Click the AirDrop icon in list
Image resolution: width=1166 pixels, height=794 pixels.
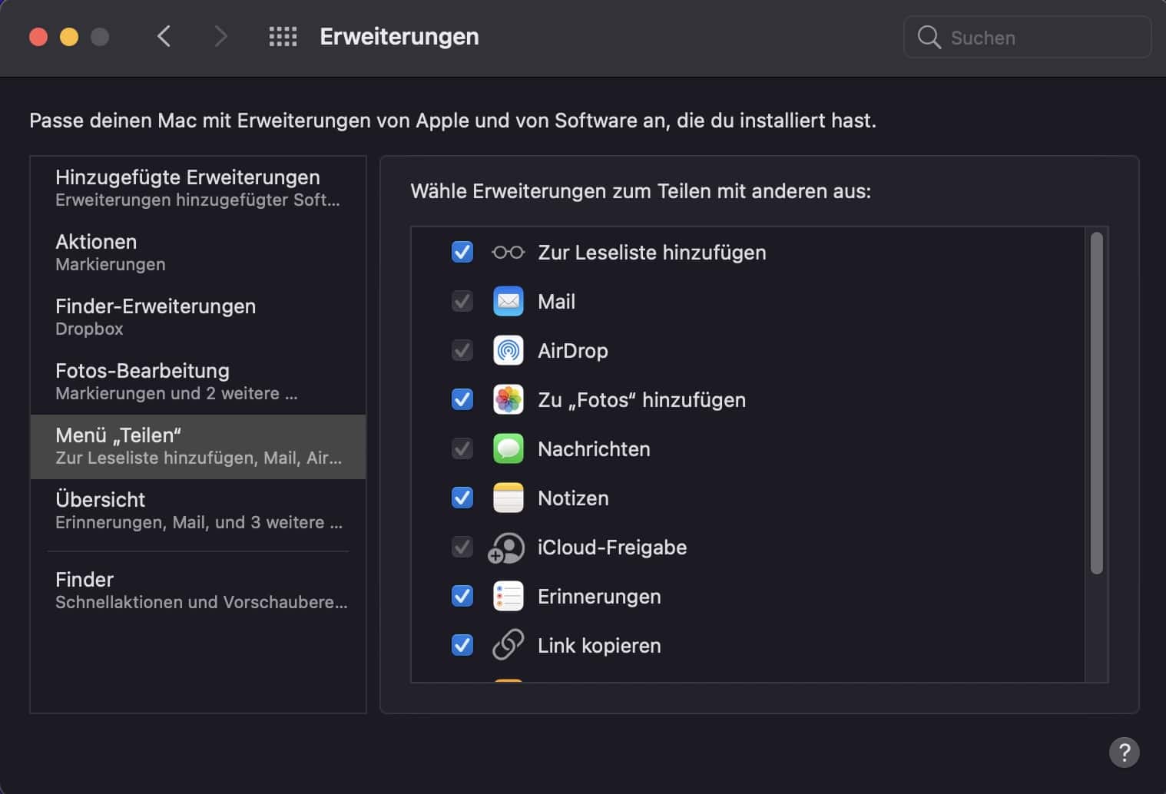[508, 351]
